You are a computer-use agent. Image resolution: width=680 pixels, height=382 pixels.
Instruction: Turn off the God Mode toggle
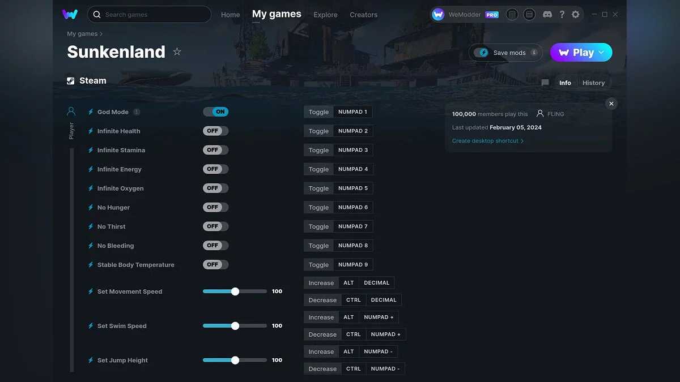[215, 112]
